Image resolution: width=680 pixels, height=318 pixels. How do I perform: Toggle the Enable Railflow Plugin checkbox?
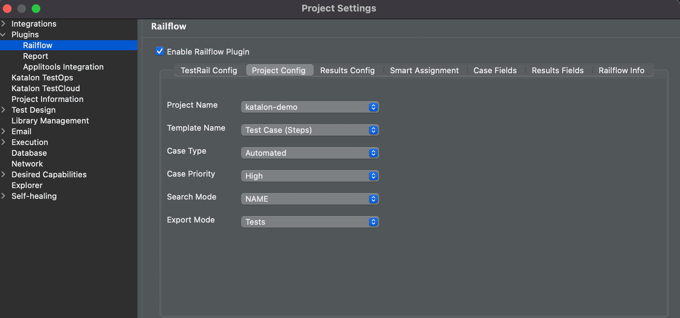(160, 51)
